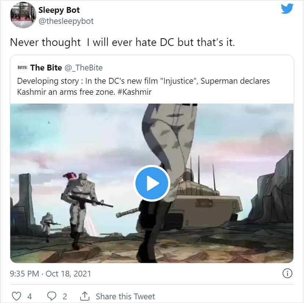Click the reply count of 2
Image resolution: width=304 pixels, height=303 pixels.
pos(65,296)
